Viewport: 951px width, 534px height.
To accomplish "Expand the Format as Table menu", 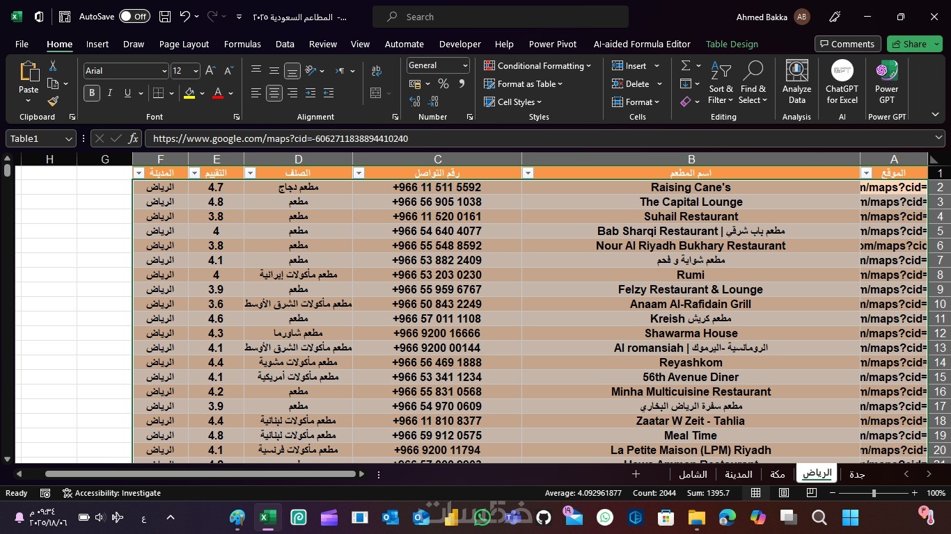I will (x=523, y=84).
